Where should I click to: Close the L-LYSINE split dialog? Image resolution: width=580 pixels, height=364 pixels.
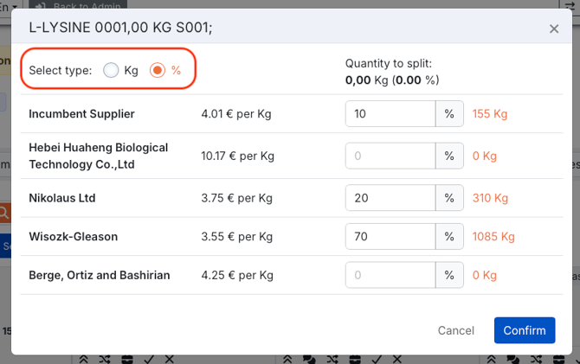tap(554, 29)
